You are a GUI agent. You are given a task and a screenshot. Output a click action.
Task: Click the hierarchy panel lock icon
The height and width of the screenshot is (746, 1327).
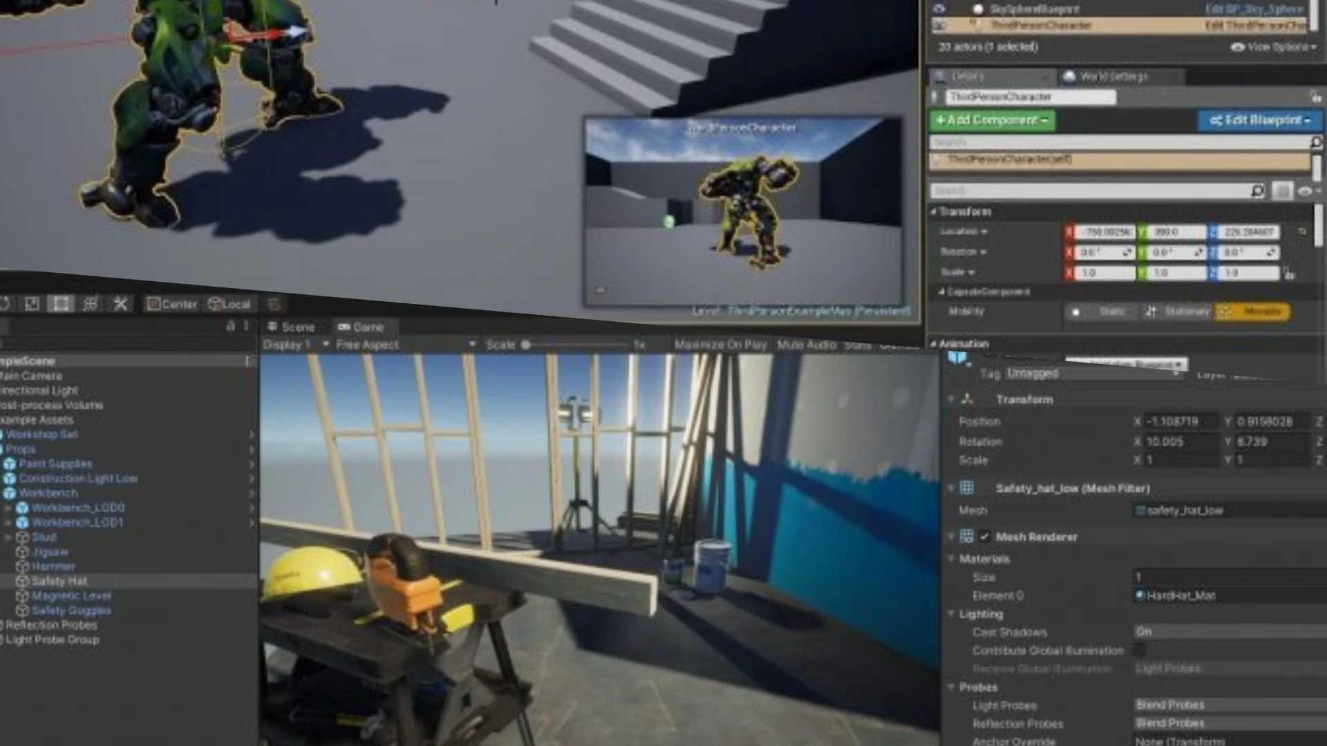(x=231, y=326)
